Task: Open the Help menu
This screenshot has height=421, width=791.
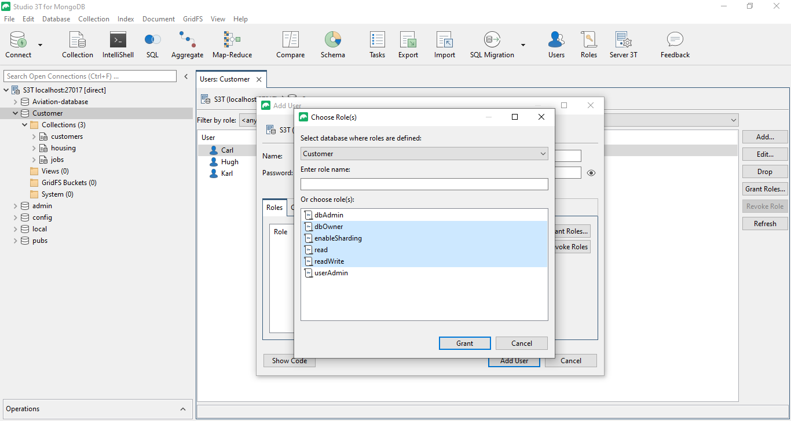Action: [x=240, y=19]
